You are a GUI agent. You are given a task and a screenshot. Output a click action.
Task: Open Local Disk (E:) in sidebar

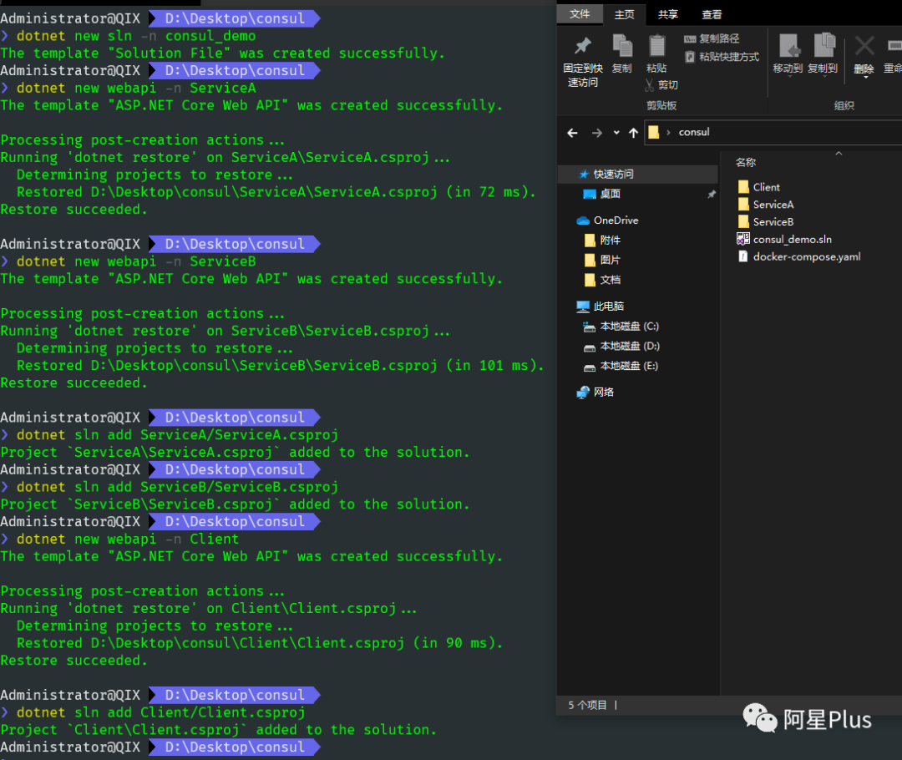pos(630,366)
